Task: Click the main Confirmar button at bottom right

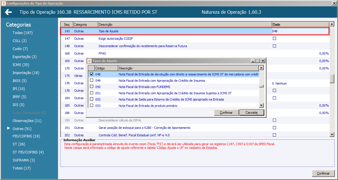Action: pyautogui.click(x=323, y=173)
